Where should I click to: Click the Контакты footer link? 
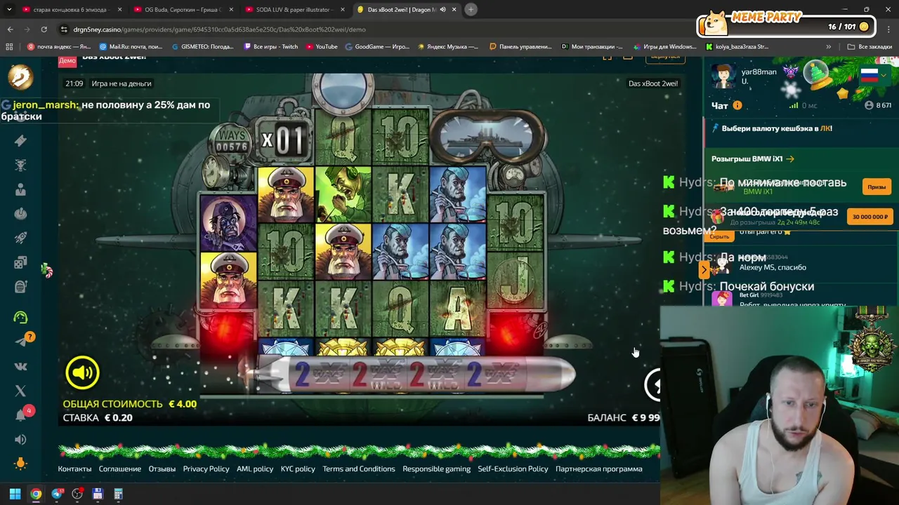coord(74,469)
